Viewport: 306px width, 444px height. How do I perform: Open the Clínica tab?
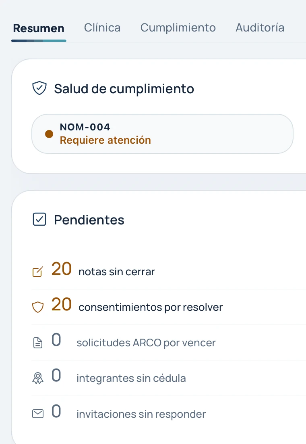(x=102, y=28)
